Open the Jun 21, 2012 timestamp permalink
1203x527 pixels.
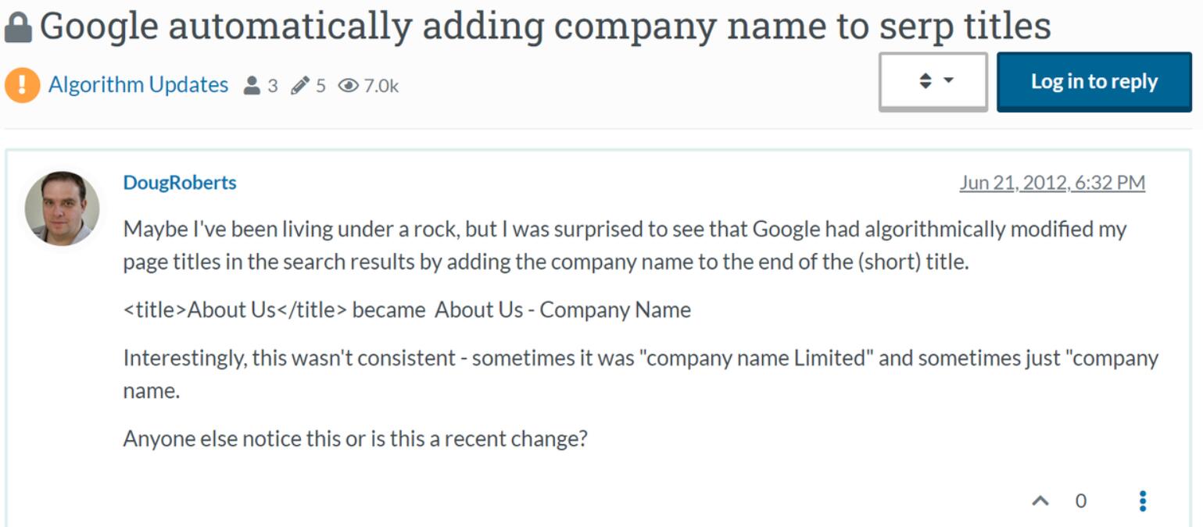pos(1052,182)
